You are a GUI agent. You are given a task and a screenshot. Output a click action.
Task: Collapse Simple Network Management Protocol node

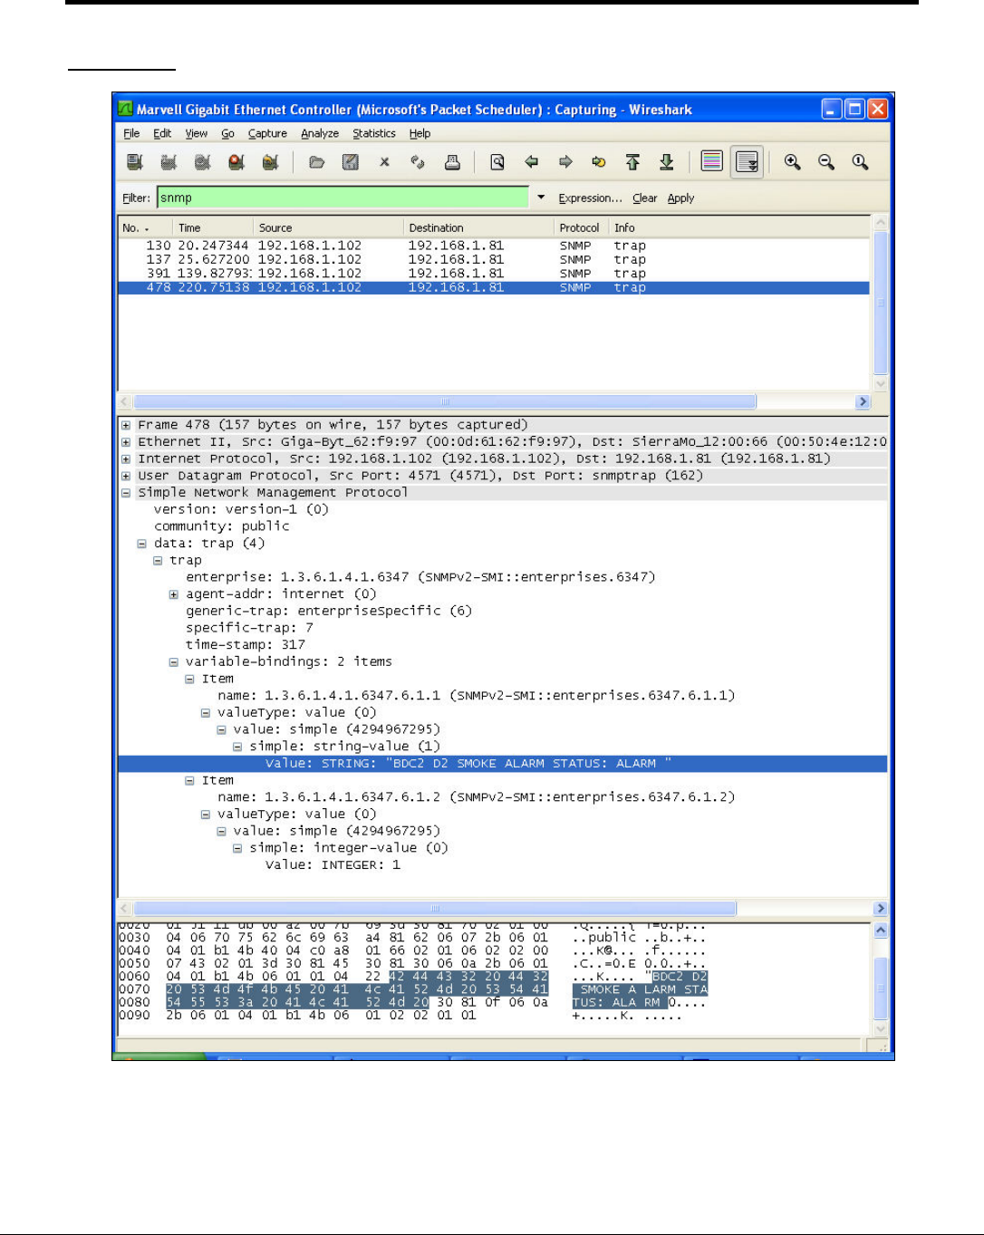point(126,493)
